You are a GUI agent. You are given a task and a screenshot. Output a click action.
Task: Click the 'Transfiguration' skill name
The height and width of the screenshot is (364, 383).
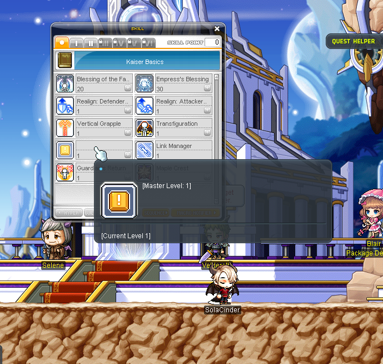pyautogui.click(x=177, y=124)
